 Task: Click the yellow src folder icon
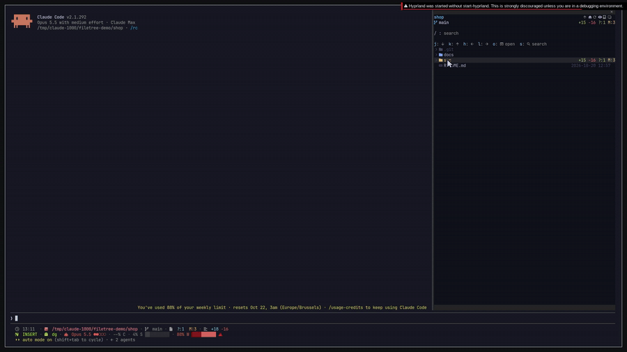coord(441,61)
